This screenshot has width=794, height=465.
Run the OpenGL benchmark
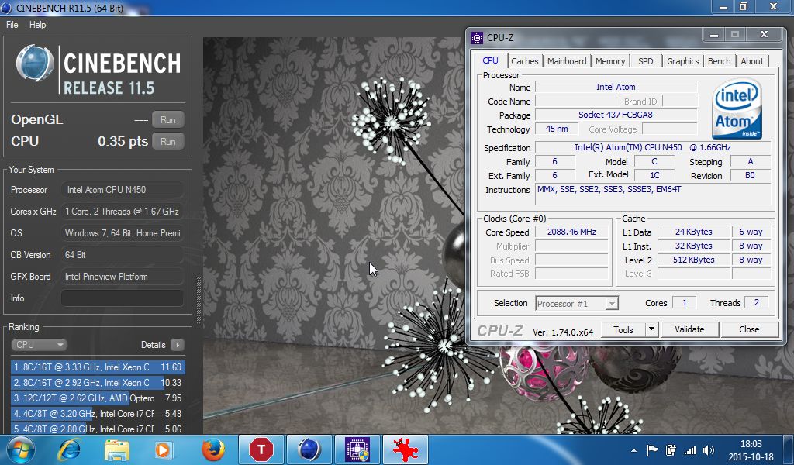[x=168, y=120]
